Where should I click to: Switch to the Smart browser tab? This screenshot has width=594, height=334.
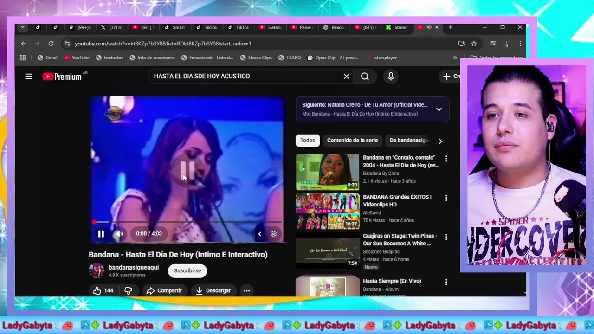tap(175, 27)
